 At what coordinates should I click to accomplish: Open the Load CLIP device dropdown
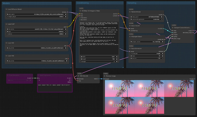(x=37, y=34)
